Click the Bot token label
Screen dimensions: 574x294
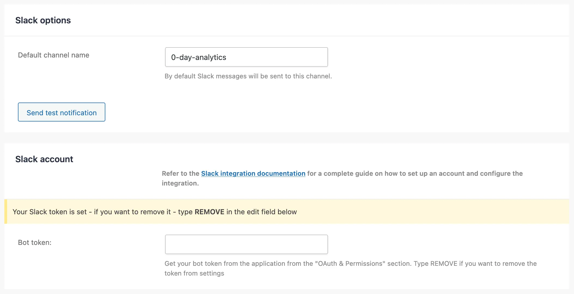pyautogui.click(x=34, y=242)
